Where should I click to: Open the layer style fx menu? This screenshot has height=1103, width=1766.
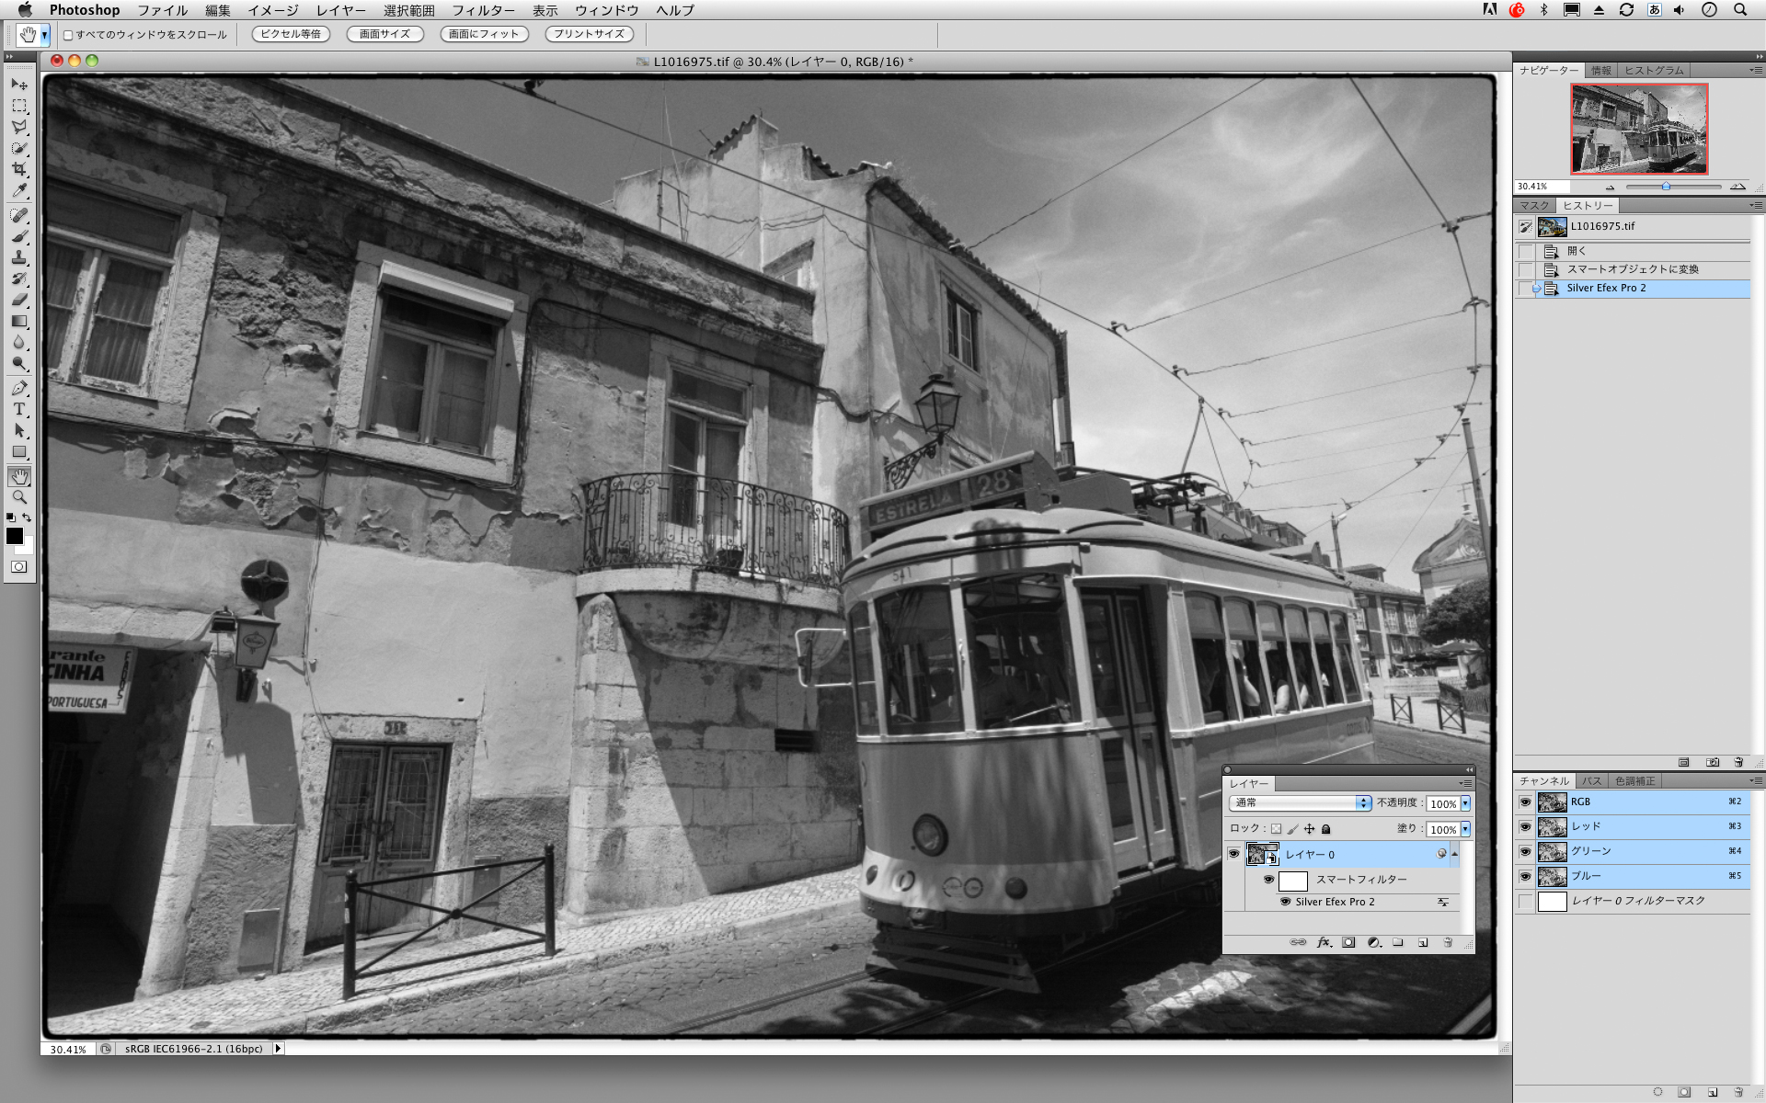[x=1324, y=942]
